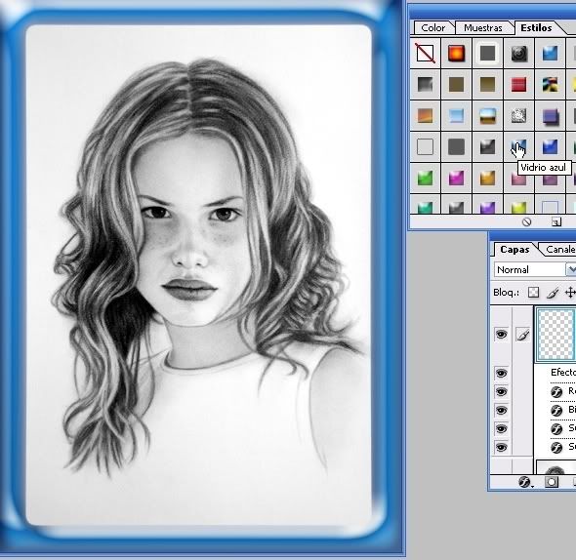The height and width of the screenshot is (560, 576).
Task: Open the add layer style 'f' button
Action: (x=524, y=482)
